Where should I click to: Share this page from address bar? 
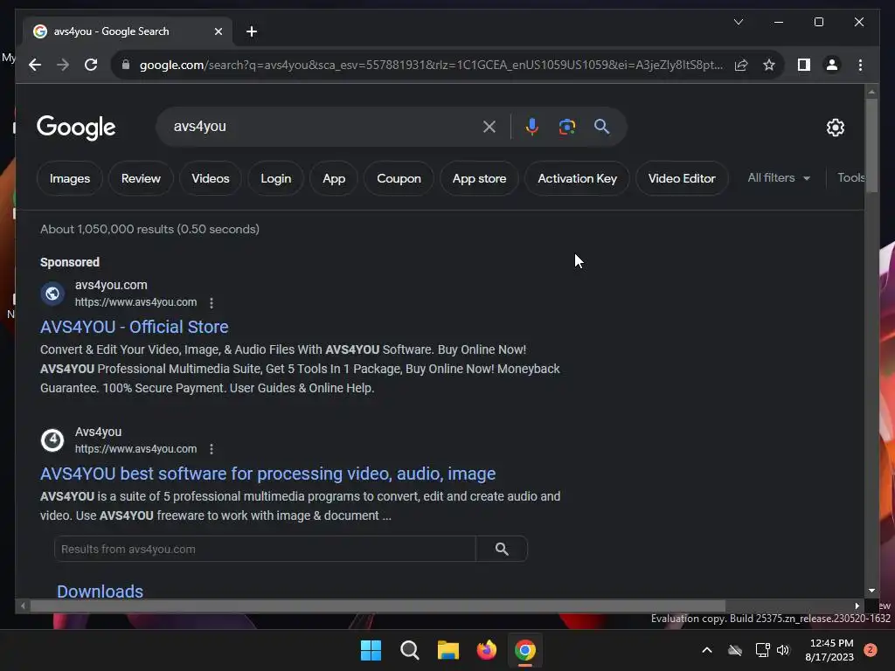point(741,65)
